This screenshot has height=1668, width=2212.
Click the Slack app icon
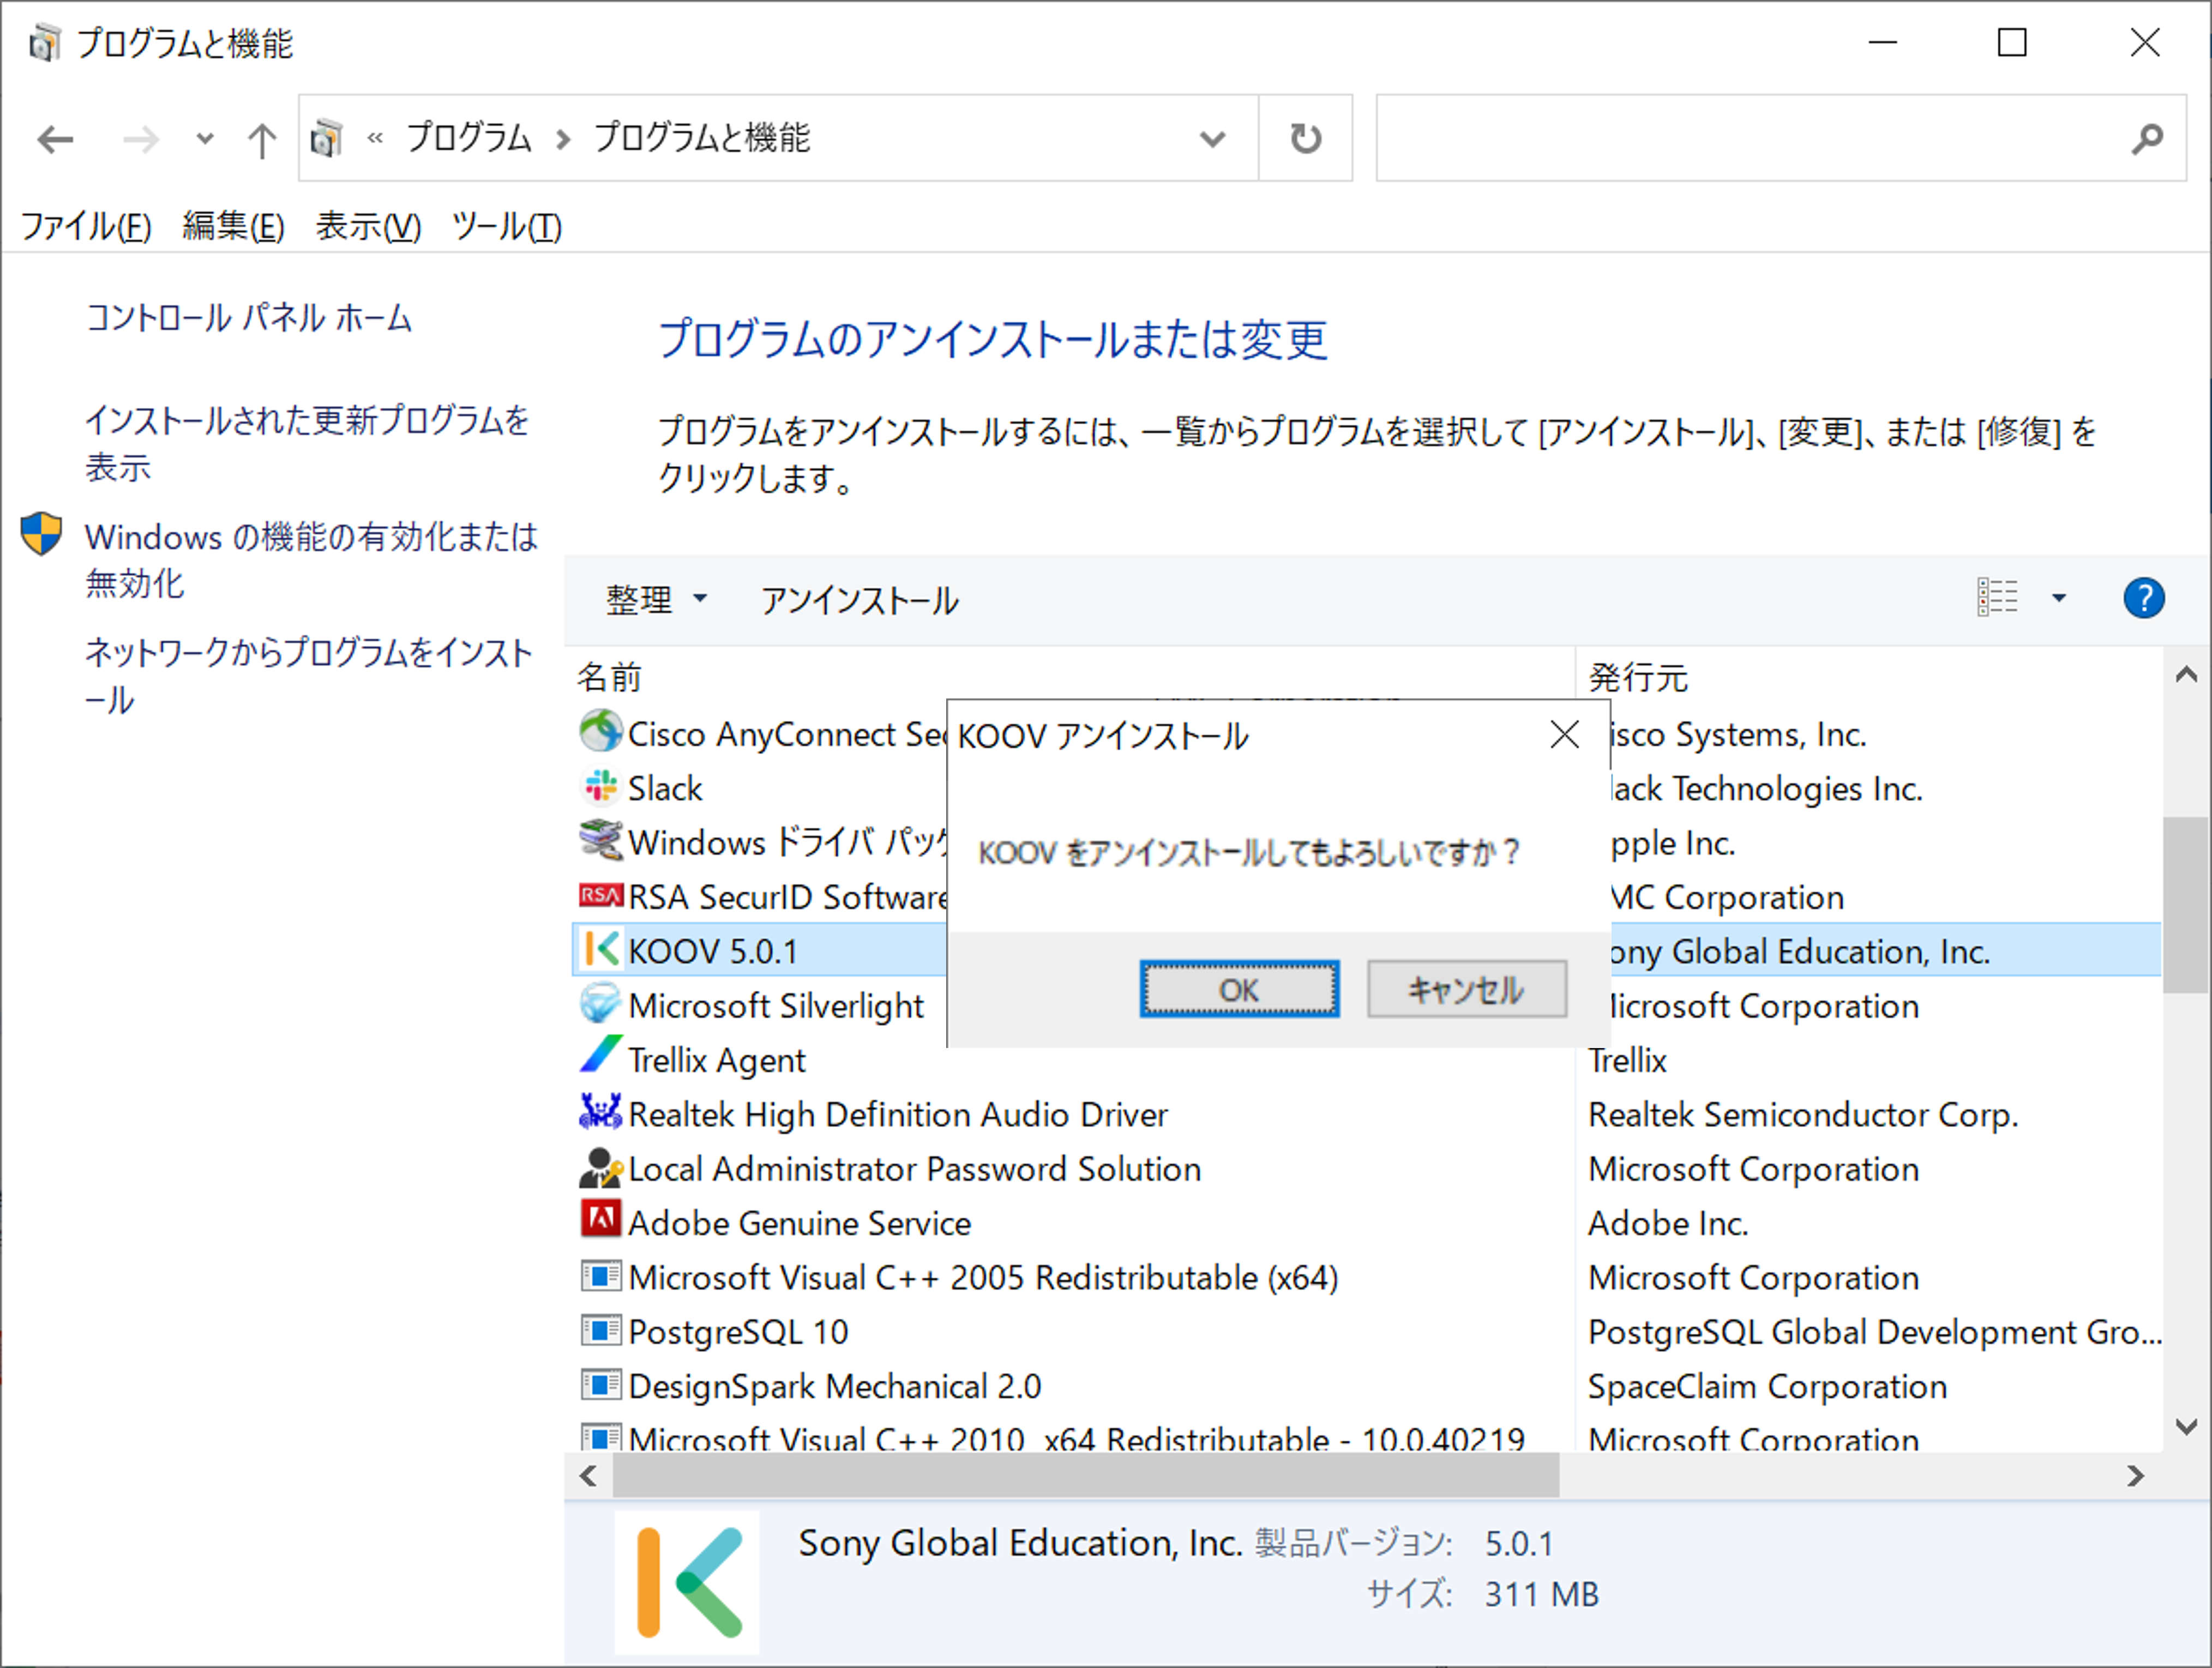[x=601, y=787]
